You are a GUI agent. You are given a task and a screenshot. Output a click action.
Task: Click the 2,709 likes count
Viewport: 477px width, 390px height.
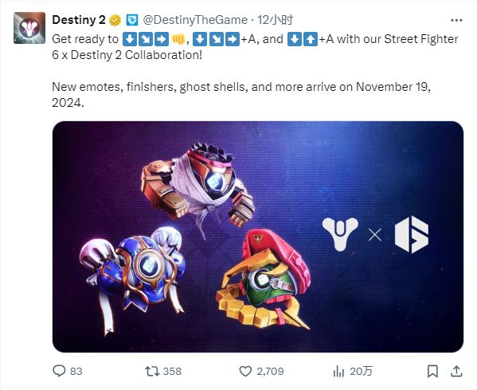click(x=270, y=371)
